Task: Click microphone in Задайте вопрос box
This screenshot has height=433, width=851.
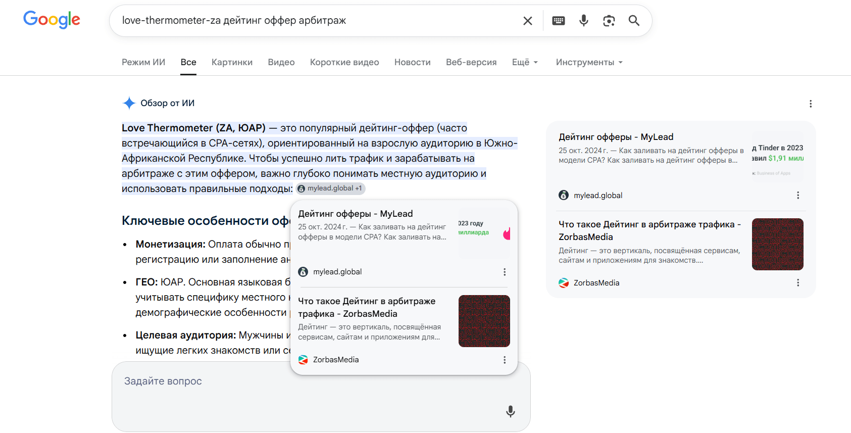Action: pos(511,411)
